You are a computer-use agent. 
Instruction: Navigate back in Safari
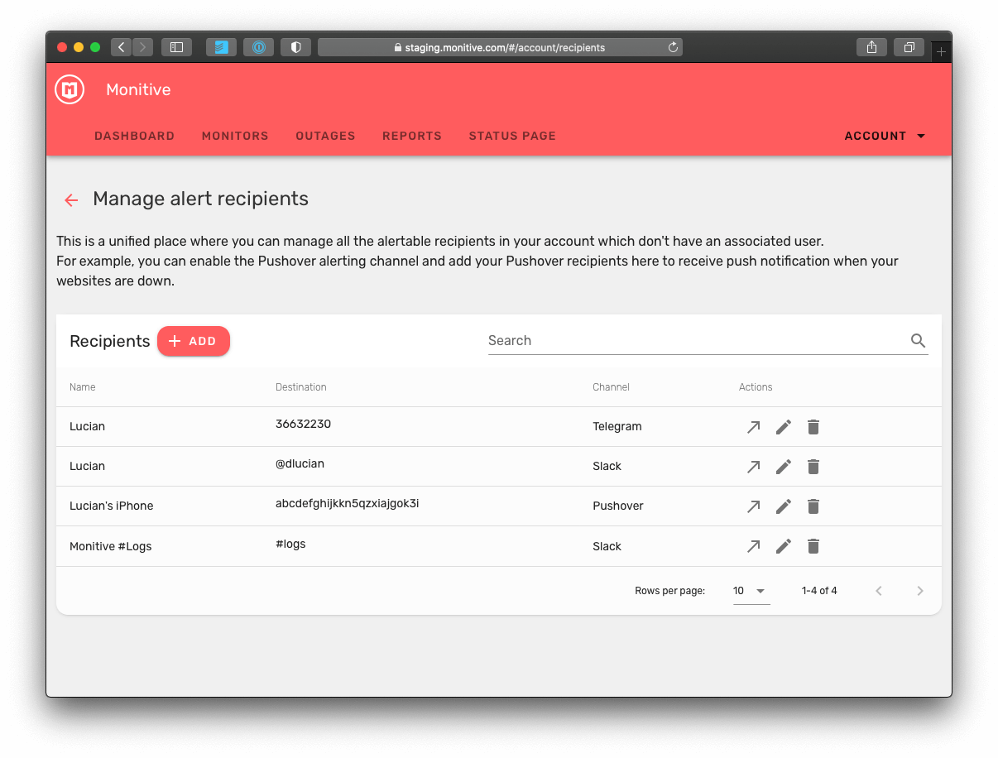click(x=122, y=47)
